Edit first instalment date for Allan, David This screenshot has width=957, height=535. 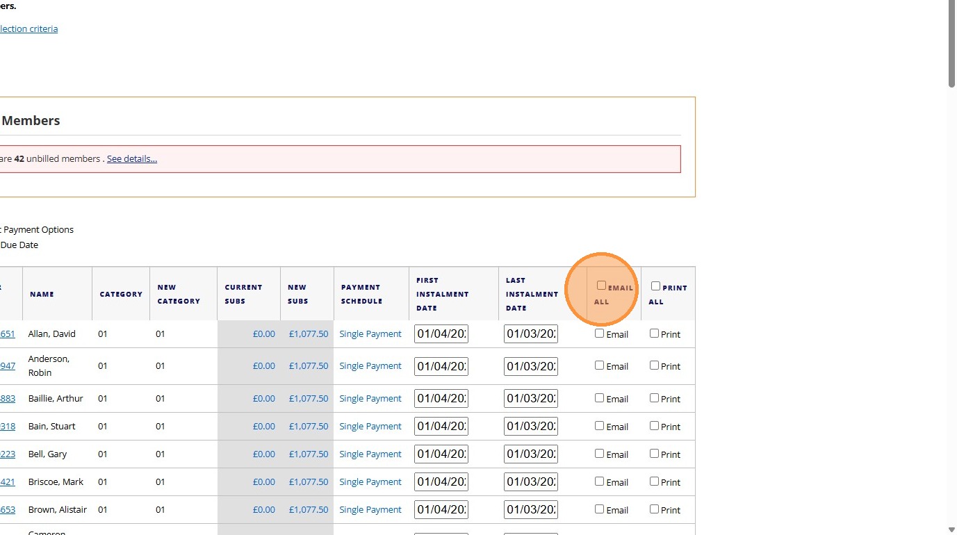441,334
